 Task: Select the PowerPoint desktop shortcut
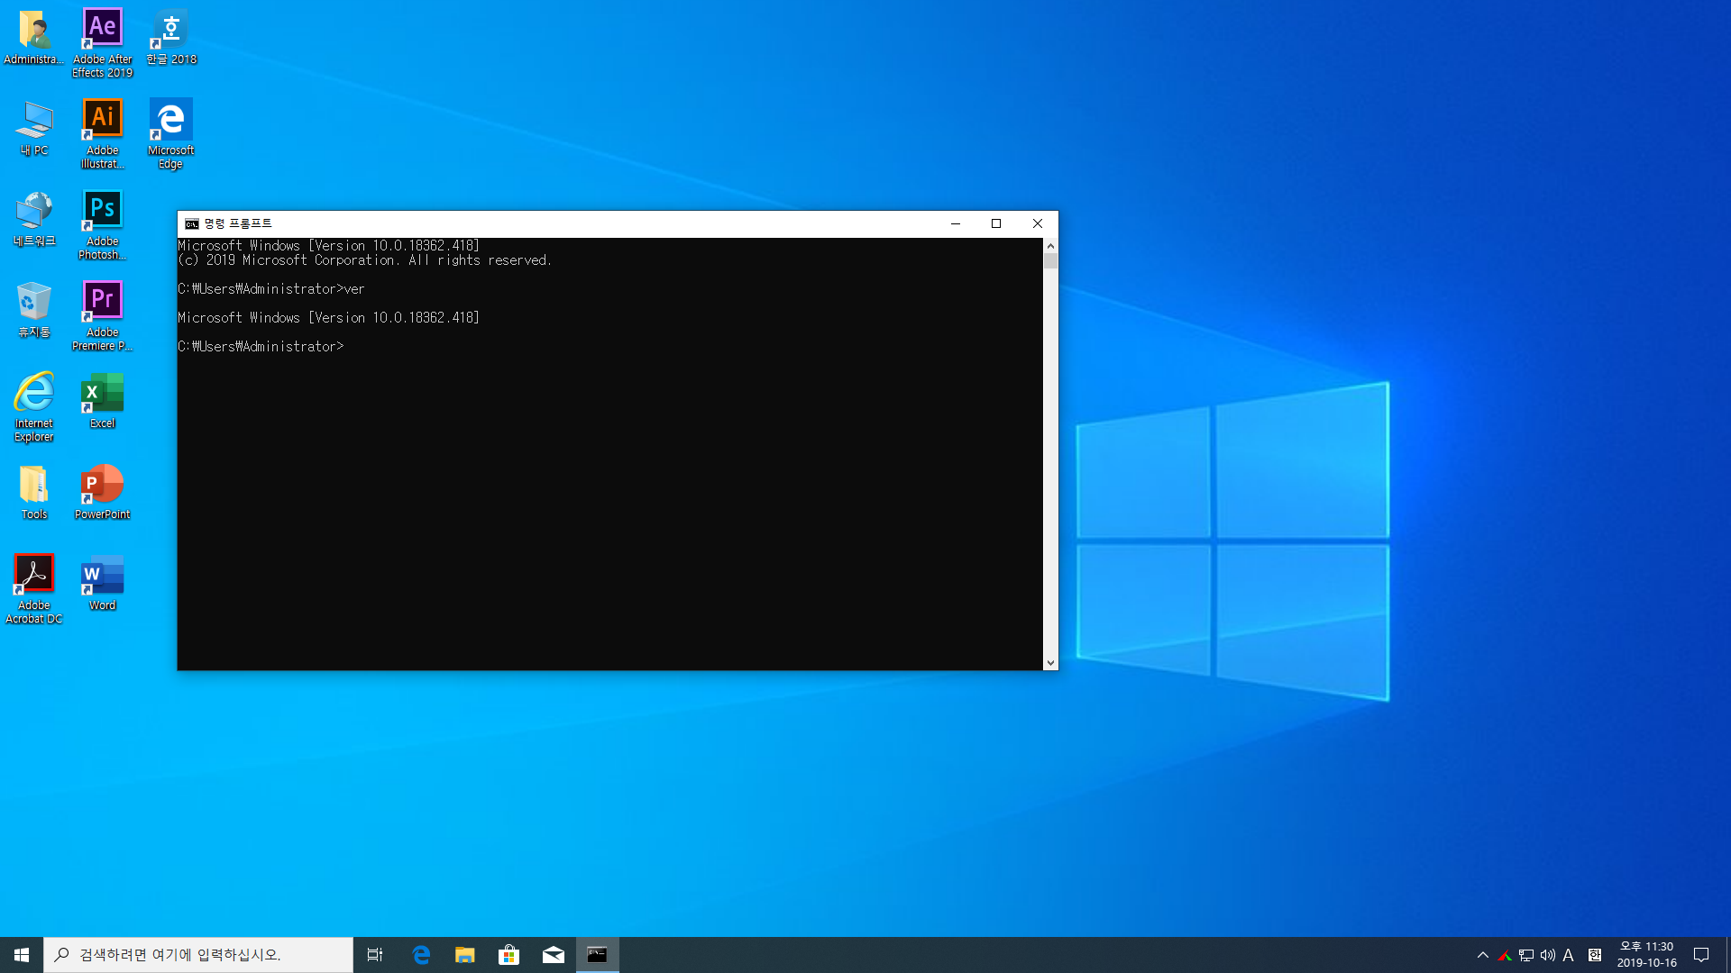click(x=102, y=493)
